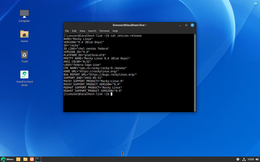Click the ROCKY_SUPPORT_PRODUCT="Rocky-Linux-9" line
The width and height of the screenshot is (260, 162).
point(93,81)
